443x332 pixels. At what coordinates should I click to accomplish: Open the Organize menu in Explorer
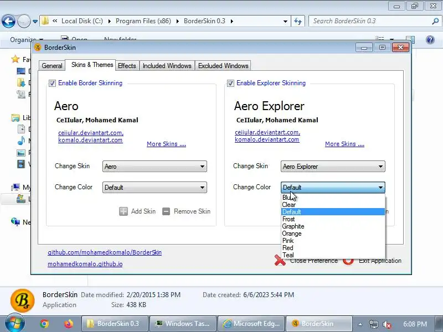[27, 40]
